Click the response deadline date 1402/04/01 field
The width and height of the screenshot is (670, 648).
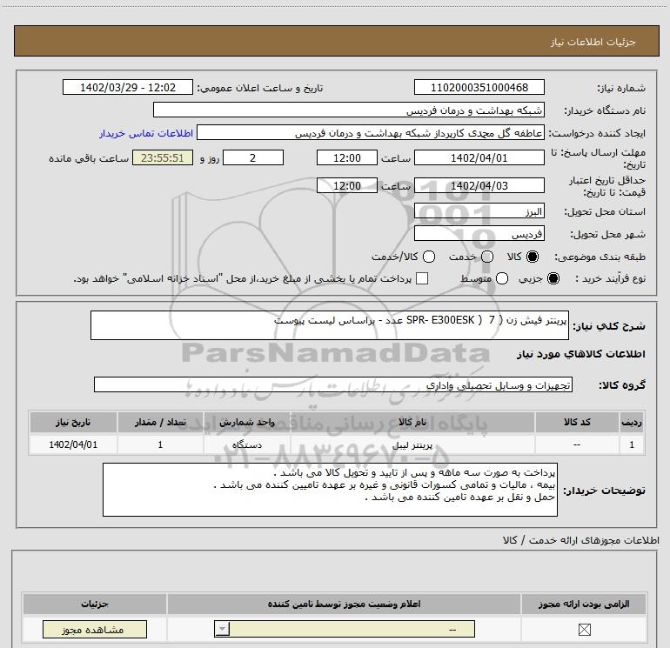479,157
